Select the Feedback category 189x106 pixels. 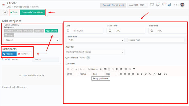39,31
